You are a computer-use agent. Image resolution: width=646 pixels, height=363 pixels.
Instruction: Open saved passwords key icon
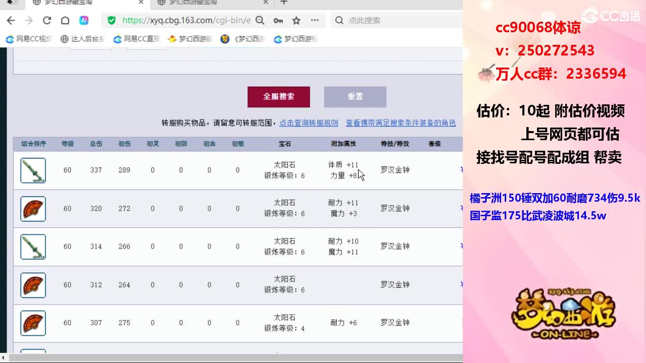click(x=278, y=21)
